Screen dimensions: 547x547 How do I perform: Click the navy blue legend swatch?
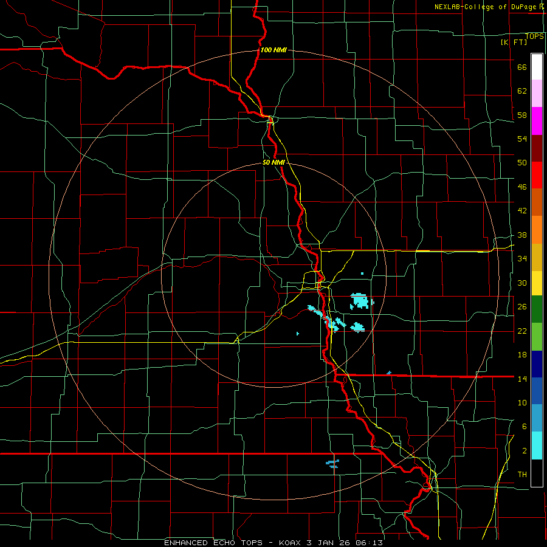point(537,364)
